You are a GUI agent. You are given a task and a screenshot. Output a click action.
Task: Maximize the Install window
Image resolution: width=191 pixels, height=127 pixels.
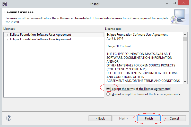pos(174,3)
